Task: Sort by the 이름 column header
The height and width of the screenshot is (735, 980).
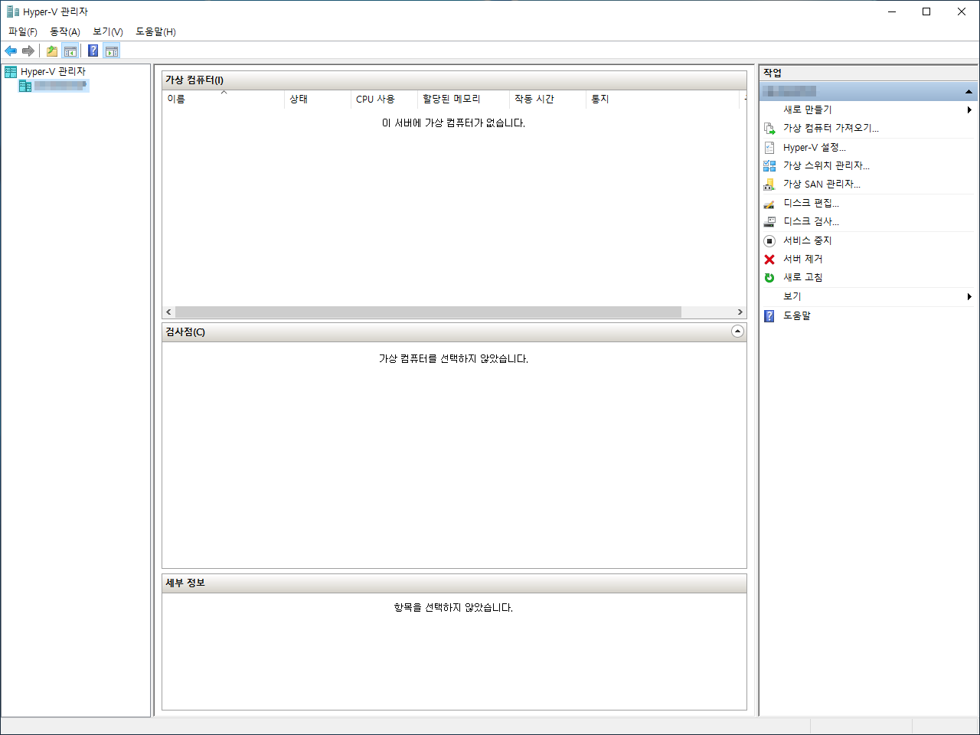Action: 224,99
